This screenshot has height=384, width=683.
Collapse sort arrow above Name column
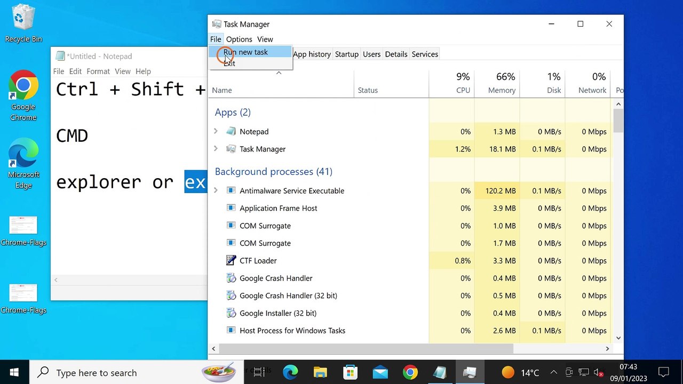279,73
